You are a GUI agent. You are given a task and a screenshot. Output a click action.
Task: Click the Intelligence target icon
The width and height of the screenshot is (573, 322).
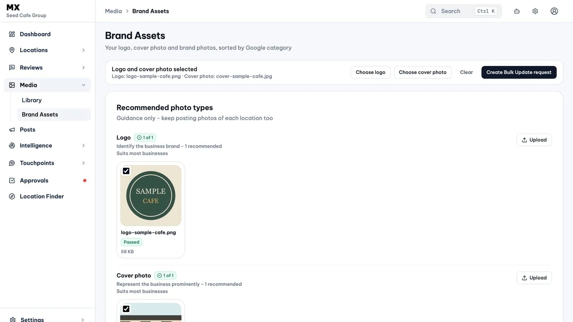[12, 146]
